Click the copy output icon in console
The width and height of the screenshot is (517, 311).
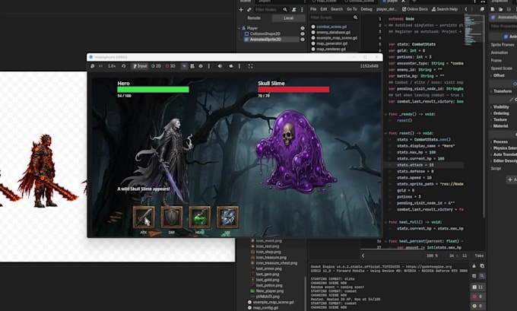click(482, 266)
